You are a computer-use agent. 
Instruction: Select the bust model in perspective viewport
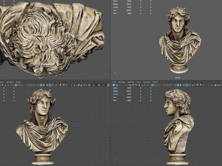[x=179, y=40]
